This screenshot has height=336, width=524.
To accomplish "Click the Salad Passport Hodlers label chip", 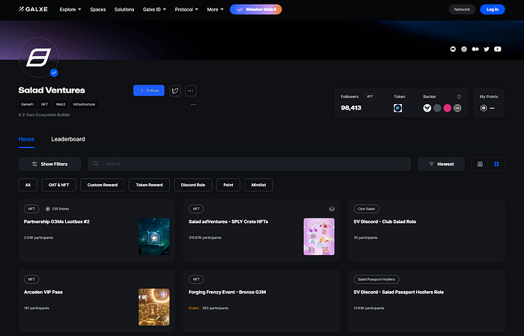I will [x=377, y=279].
